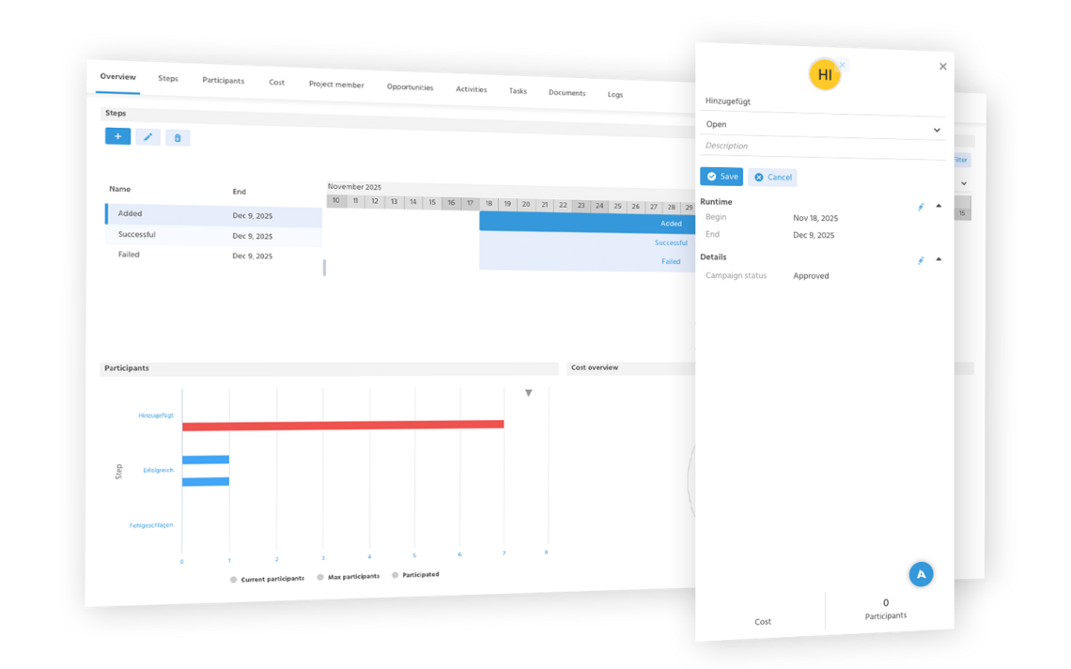Click the yellow HI avatar
The height and width of the screenshot is (669, 1071).
click(824, 74)
